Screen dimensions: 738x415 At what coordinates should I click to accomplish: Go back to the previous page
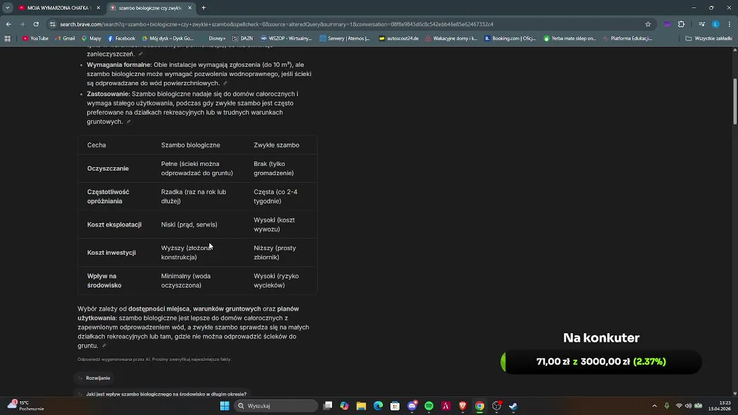tap(8, 24)
